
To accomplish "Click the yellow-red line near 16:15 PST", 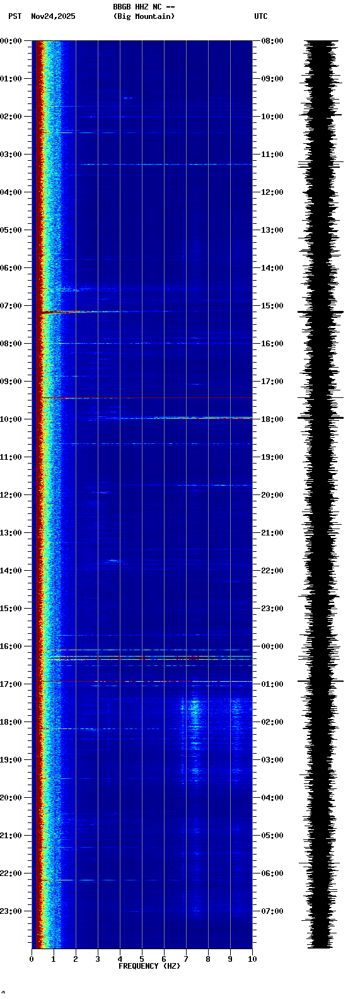I will tap(151, 657).
